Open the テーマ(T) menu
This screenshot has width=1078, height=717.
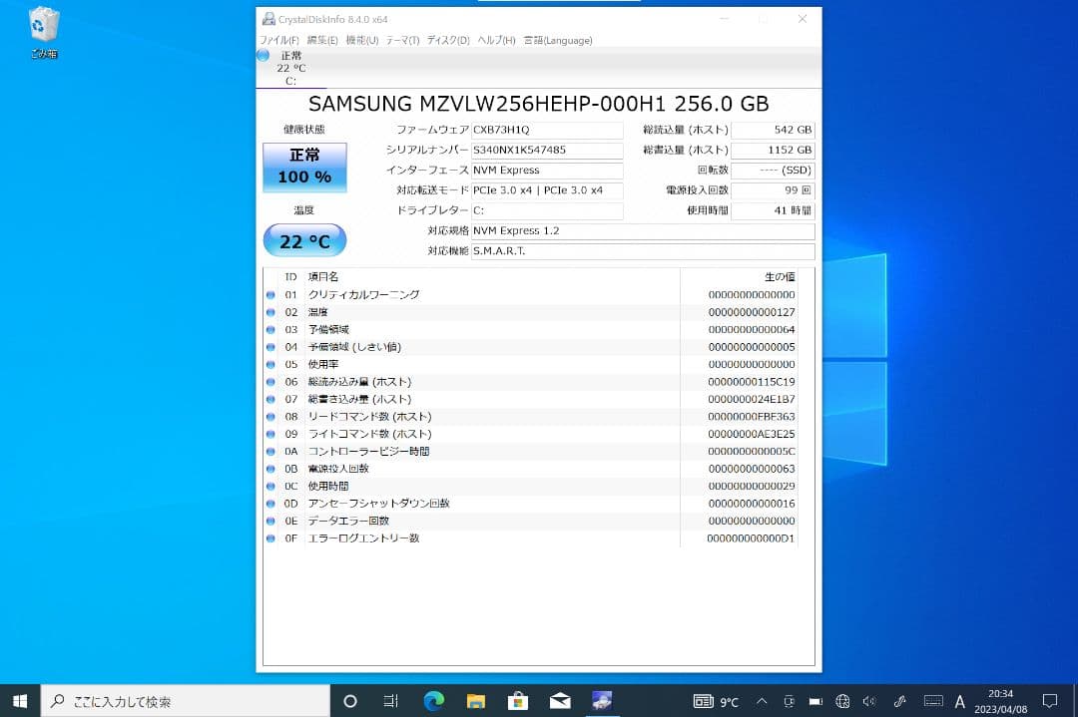point(402,40)
